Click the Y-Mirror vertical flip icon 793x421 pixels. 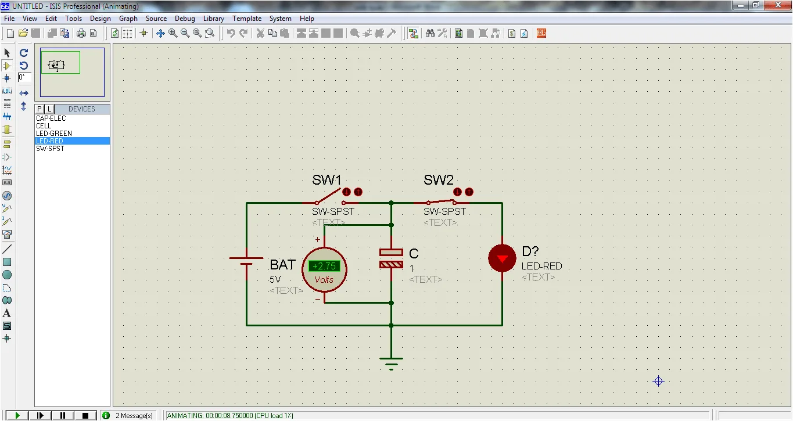[24, 106]
